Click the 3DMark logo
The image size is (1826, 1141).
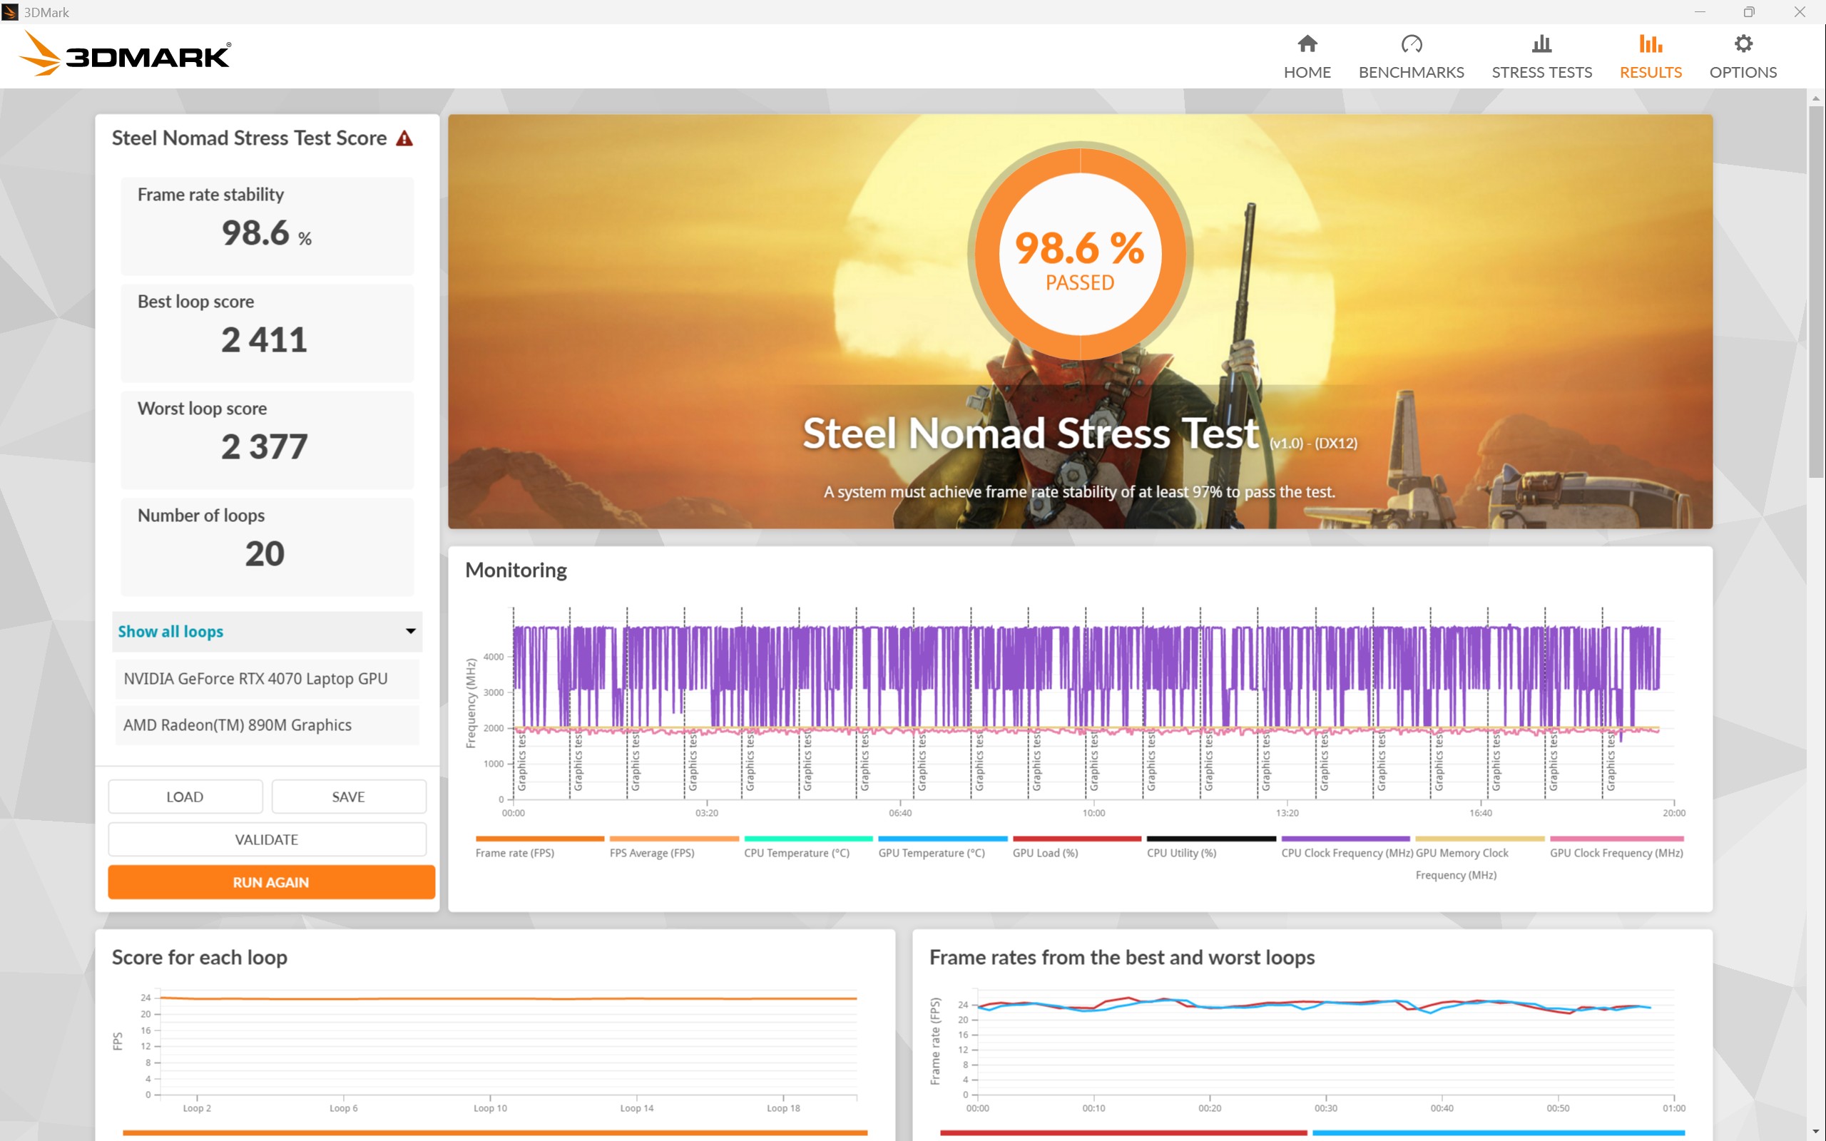point(126,54)
